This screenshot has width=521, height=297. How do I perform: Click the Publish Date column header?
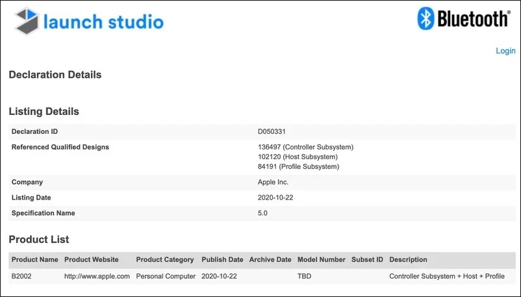(x=223, y=259)
